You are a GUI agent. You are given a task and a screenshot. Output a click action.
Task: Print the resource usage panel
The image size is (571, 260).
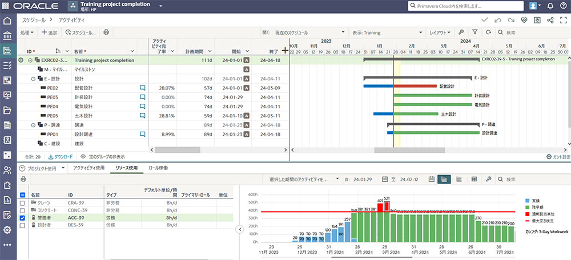[x=23, y=179]
